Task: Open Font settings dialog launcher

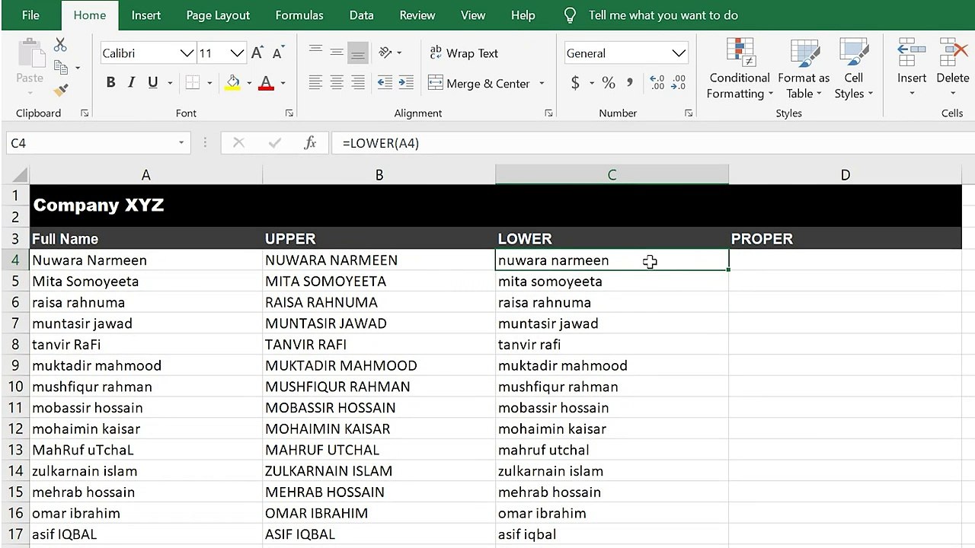Action: 289,113
